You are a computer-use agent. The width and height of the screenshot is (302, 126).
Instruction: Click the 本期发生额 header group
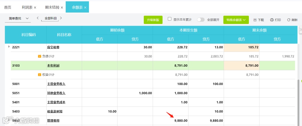[188, 30]
